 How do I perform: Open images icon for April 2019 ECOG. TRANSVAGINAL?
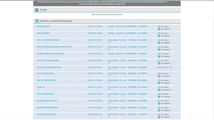click(x=159, y=97)
